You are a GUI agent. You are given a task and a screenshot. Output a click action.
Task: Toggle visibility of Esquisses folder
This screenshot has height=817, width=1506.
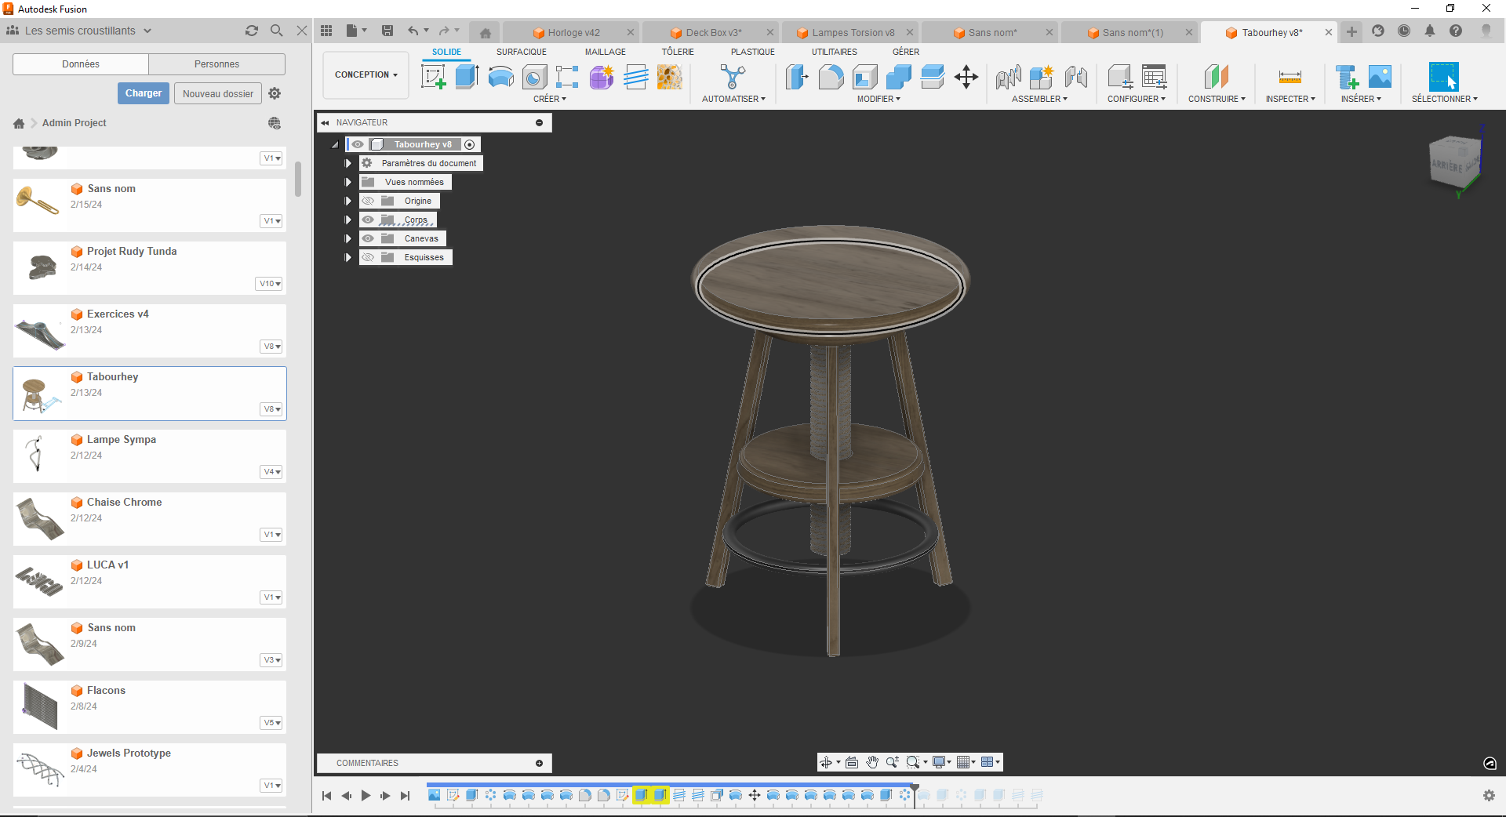tap(368, 257)
